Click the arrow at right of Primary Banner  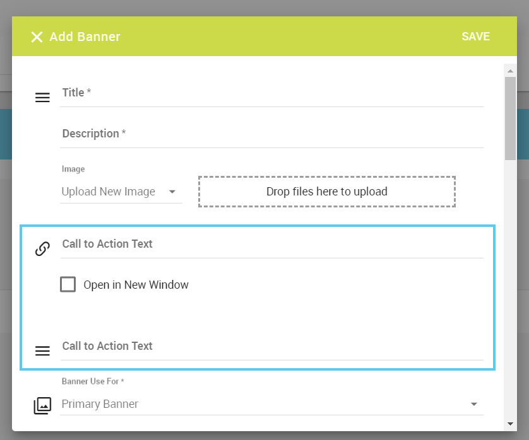473,404
